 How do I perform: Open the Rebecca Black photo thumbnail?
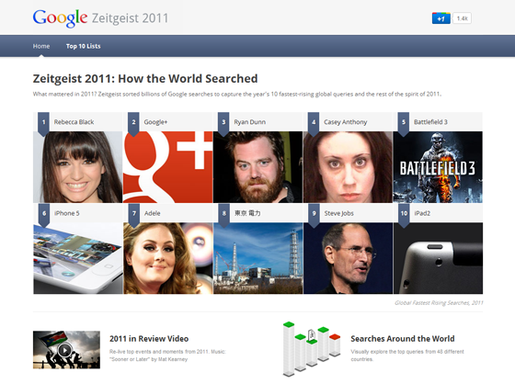point(78,167)
